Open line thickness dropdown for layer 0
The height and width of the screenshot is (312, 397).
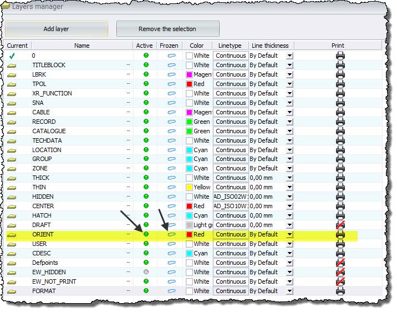[289, 56]
